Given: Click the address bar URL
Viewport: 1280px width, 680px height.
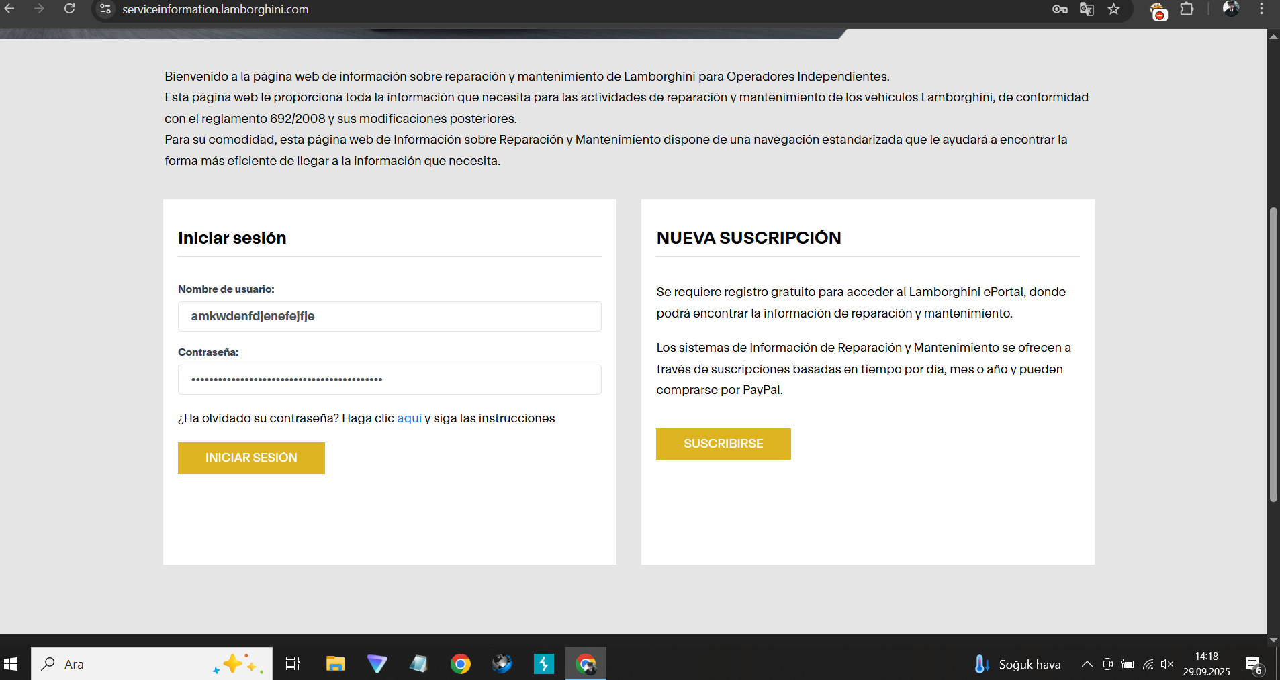Looking at the screenshot, I should click(x=216, y=9).
